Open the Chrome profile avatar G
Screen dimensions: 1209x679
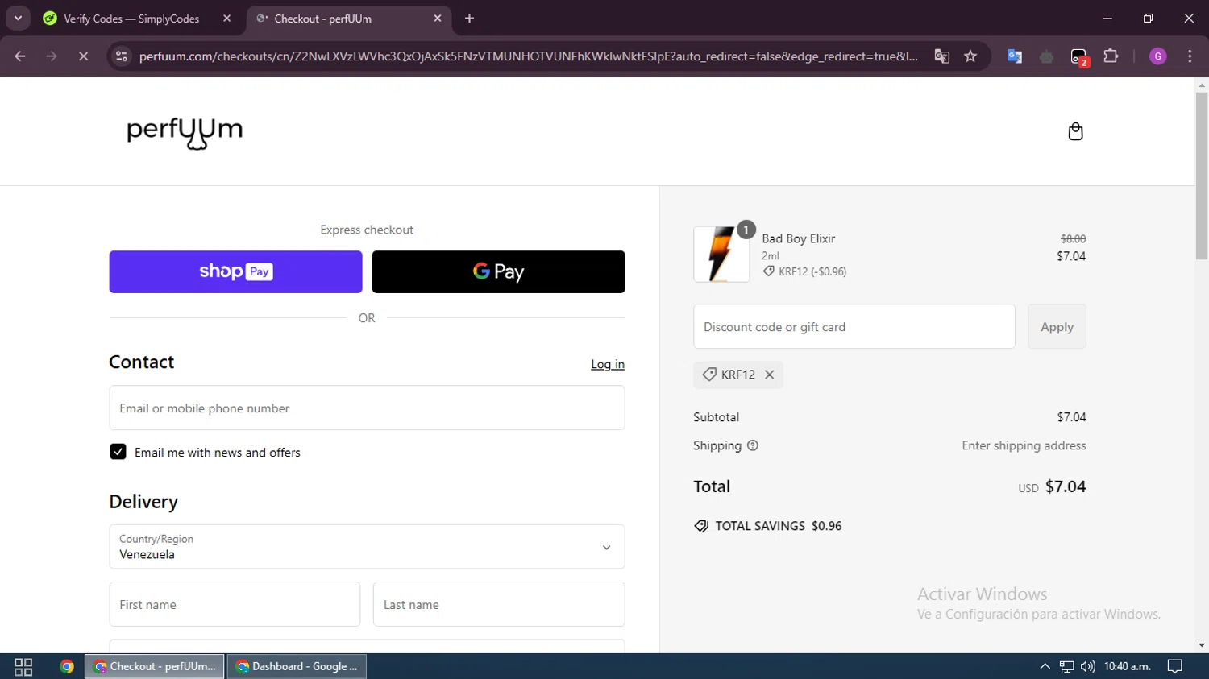pos(1158,56)
